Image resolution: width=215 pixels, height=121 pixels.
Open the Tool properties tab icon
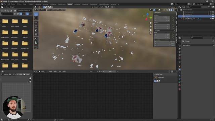click(x=180, y=42)
